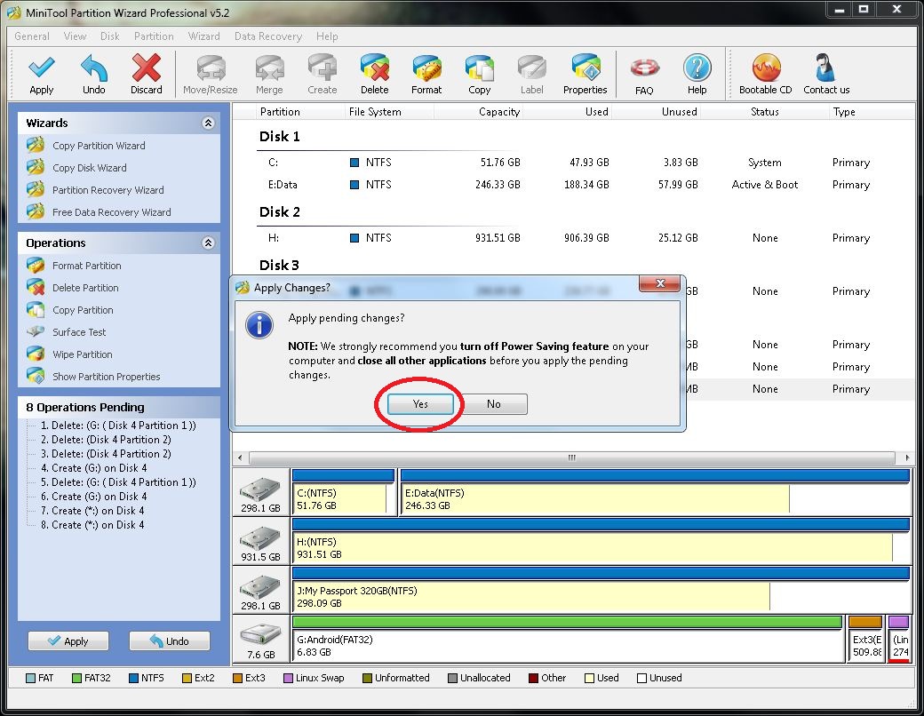Select the 931.5 GB disk icon
The image size is (924, 716).
point(260,542)
